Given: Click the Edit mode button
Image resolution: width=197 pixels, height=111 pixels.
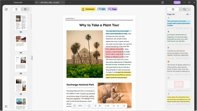Looking at the screenshot, I should click(x=101, y=9).
